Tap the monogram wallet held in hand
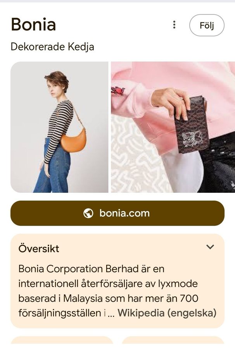Screen dimensions: 235x349 (191, 125)
